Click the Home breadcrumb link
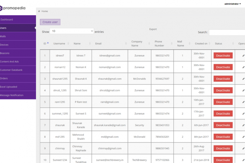 point(45,11)
